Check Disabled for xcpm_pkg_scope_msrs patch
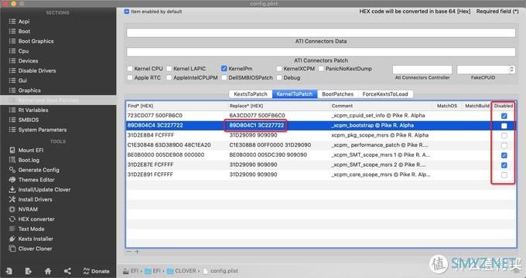 (x=504, y=136)
